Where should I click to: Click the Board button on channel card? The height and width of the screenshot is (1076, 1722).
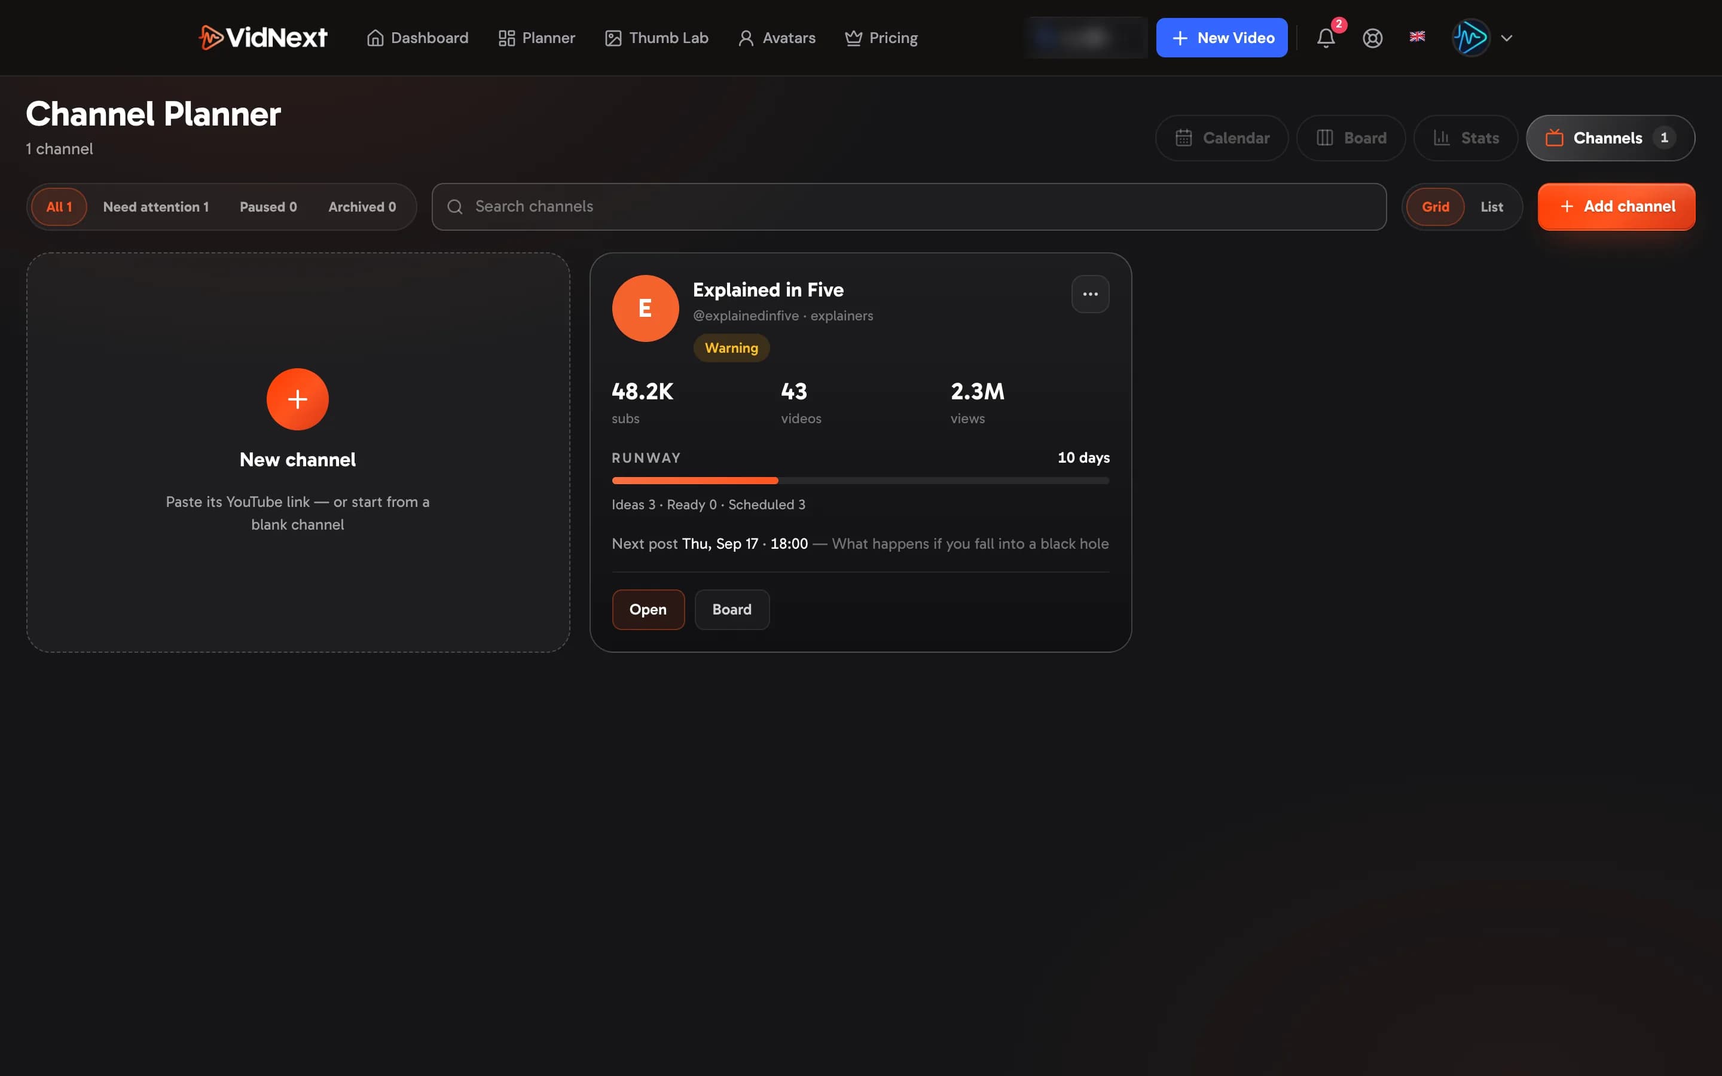point(731,610)
